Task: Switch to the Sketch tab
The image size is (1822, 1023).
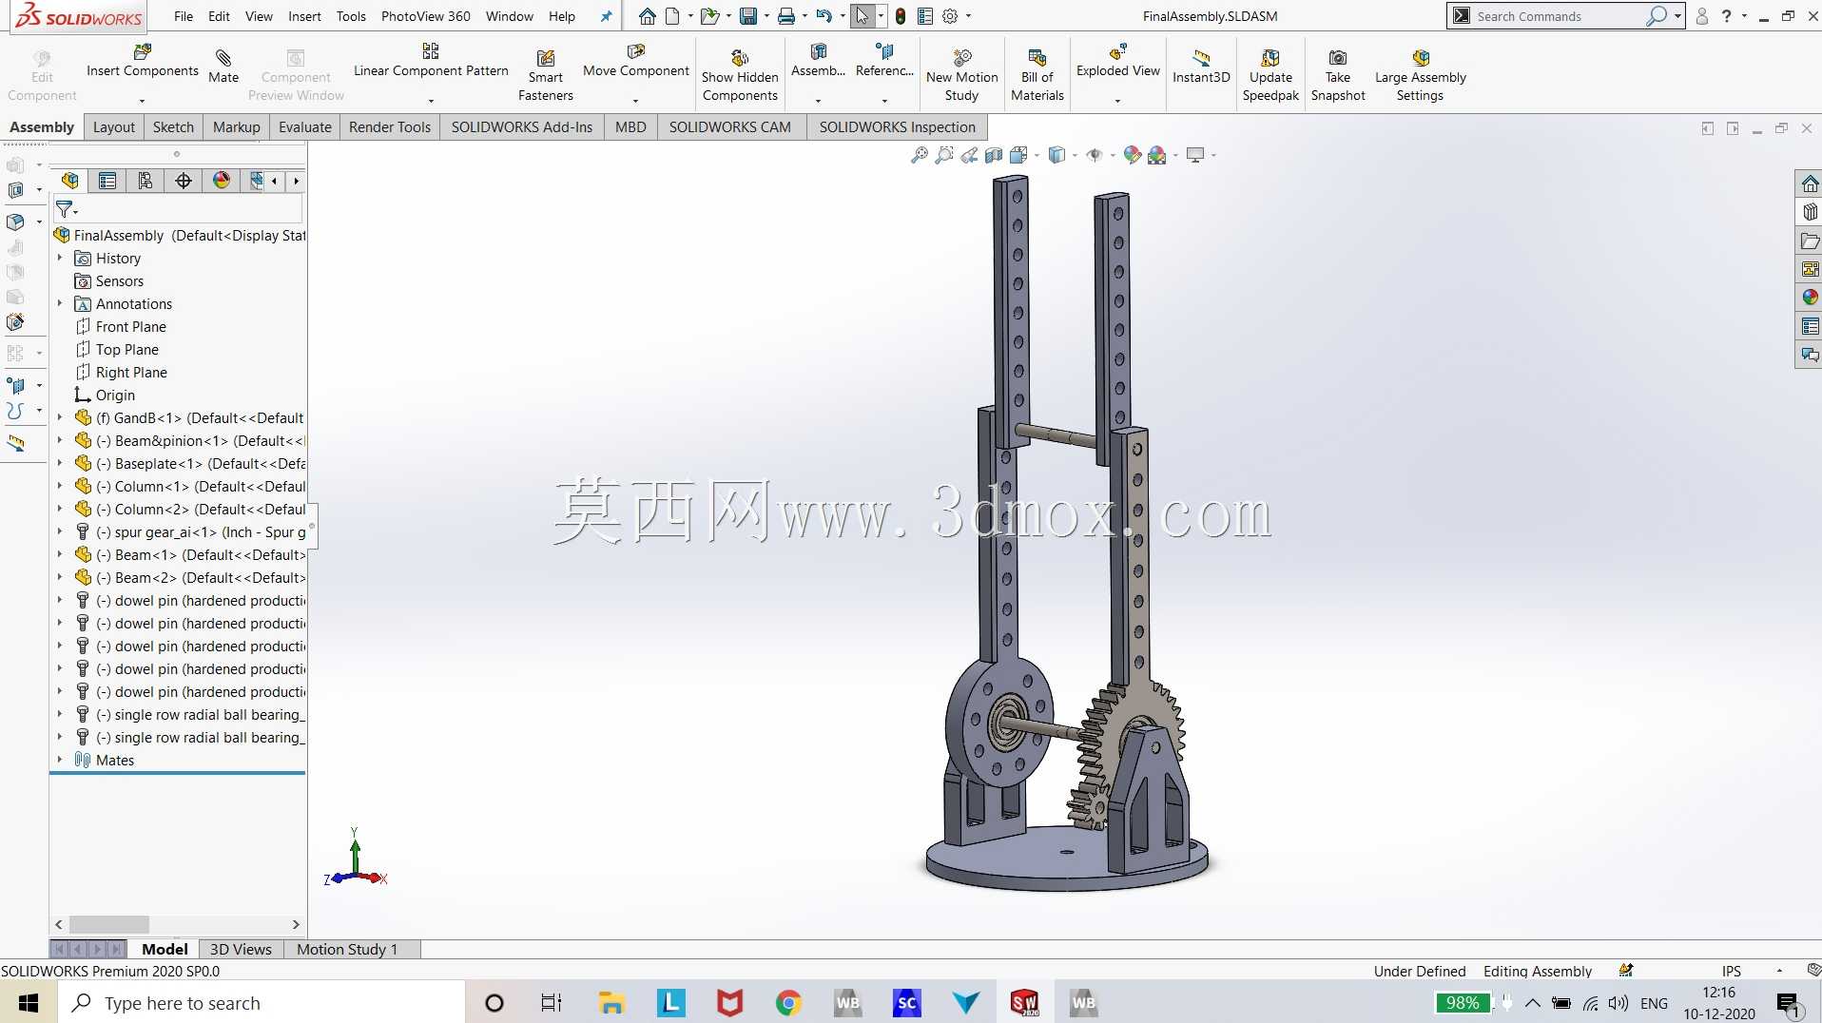Action: tap(173, 127)
